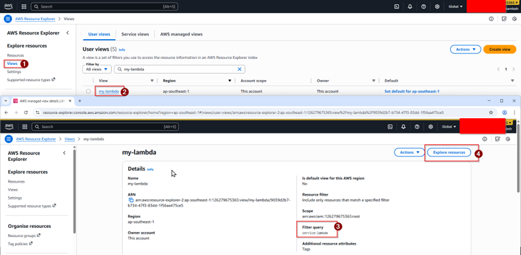The image size is (521, 255).
Task: Toggle hamburger menu in my-lambda details window
Action: pos(9,139)
